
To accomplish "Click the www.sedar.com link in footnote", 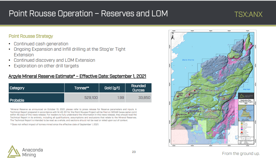I will click(128, 112).
